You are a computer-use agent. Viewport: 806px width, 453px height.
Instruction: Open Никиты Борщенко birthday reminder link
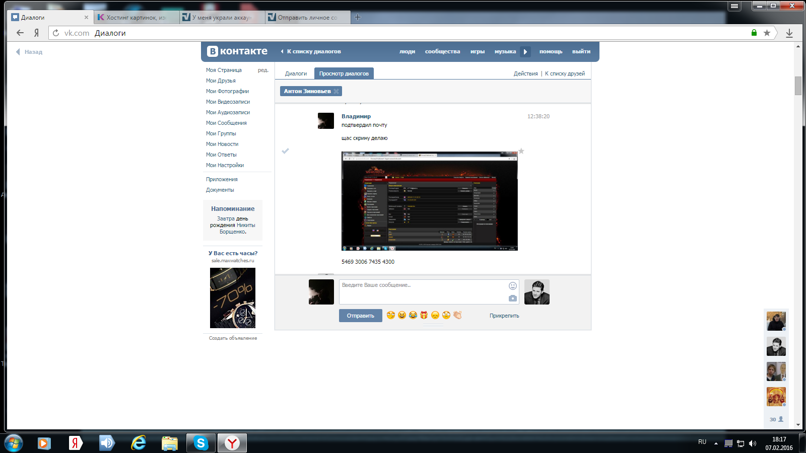[237, 229]
